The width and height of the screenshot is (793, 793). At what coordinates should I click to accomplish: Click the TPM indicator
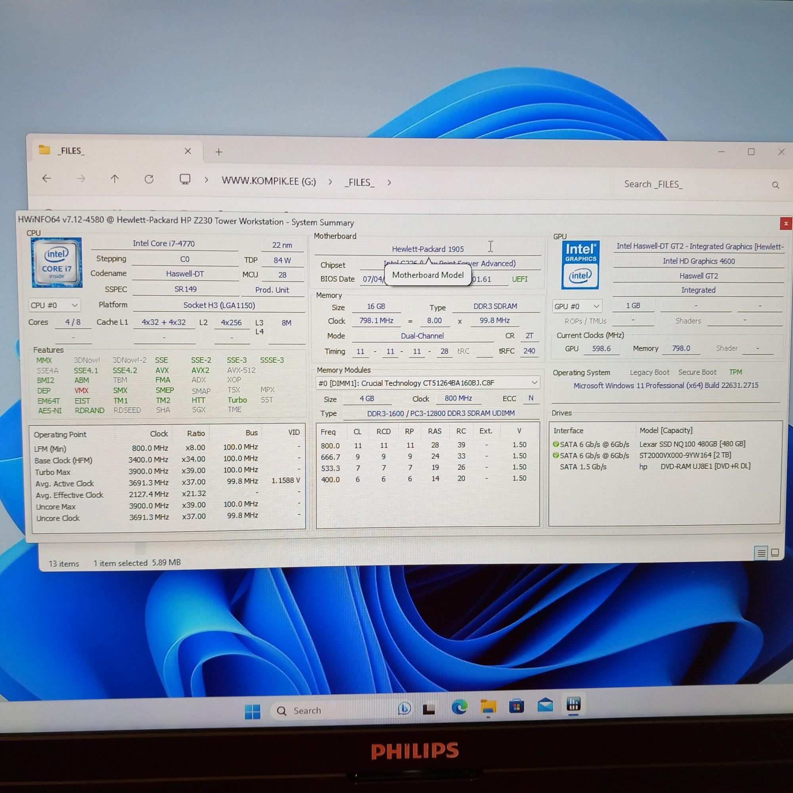(735, 372)
